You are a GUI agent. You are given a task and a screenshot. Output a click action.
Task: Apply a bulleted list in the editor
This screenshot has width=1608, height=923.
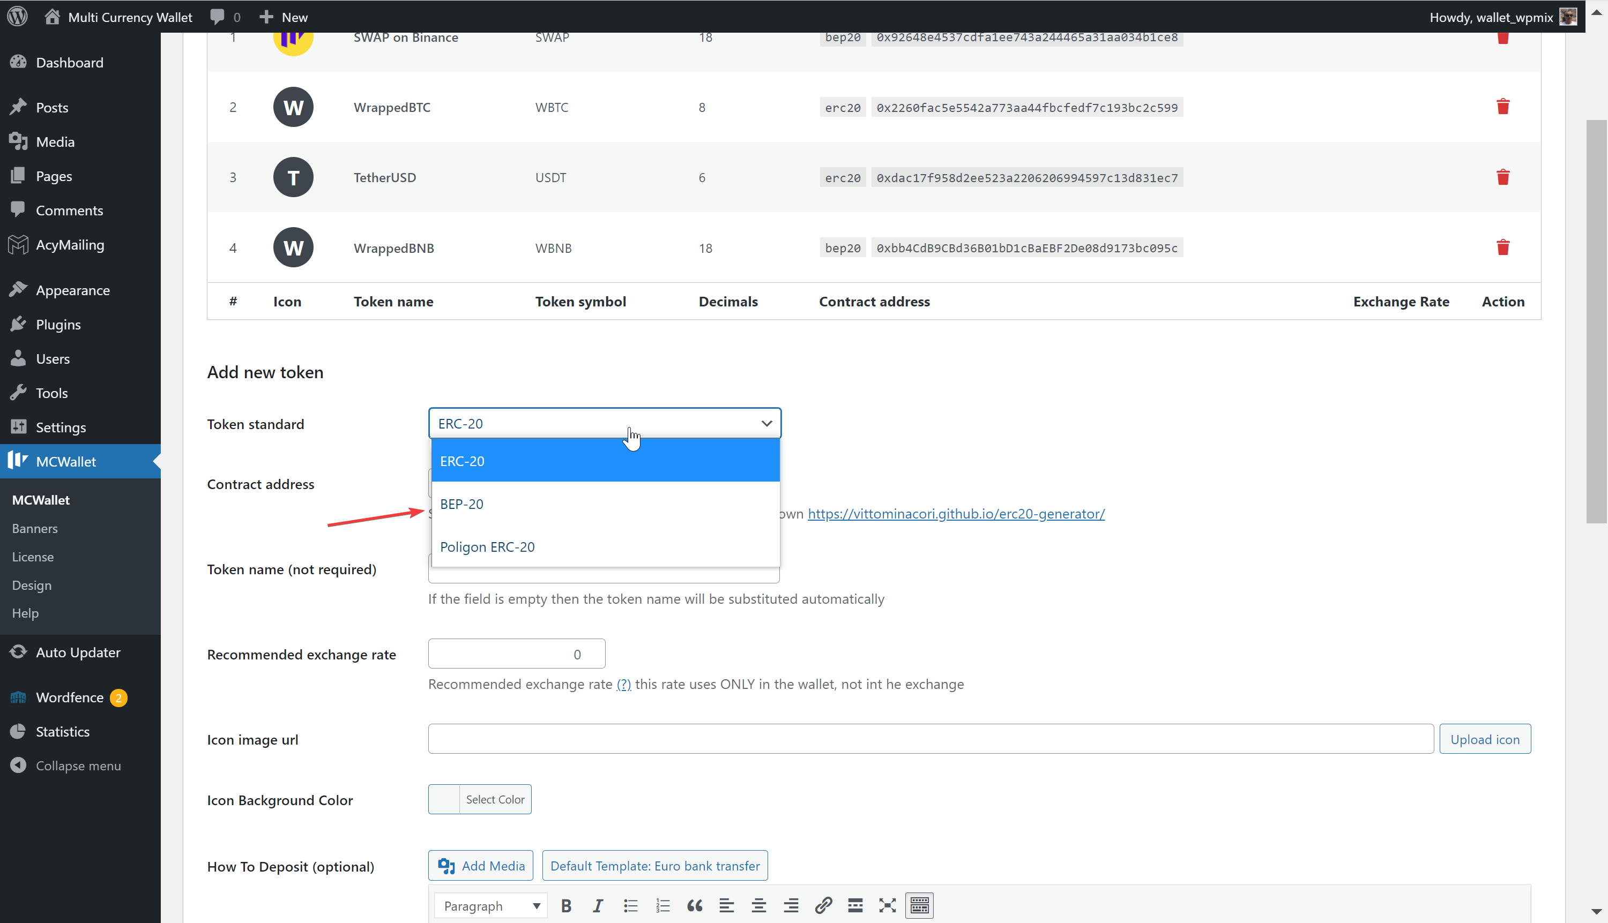[630, 905]
